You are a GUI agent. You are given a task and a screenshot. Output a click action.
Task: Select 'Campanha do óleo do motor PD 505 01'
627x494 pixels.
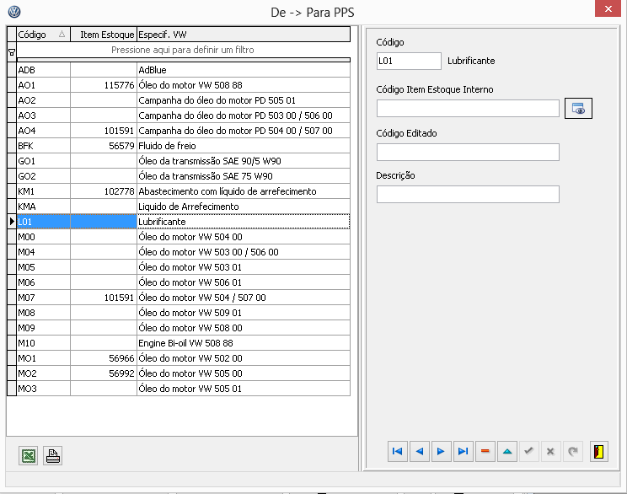[243, 100]
